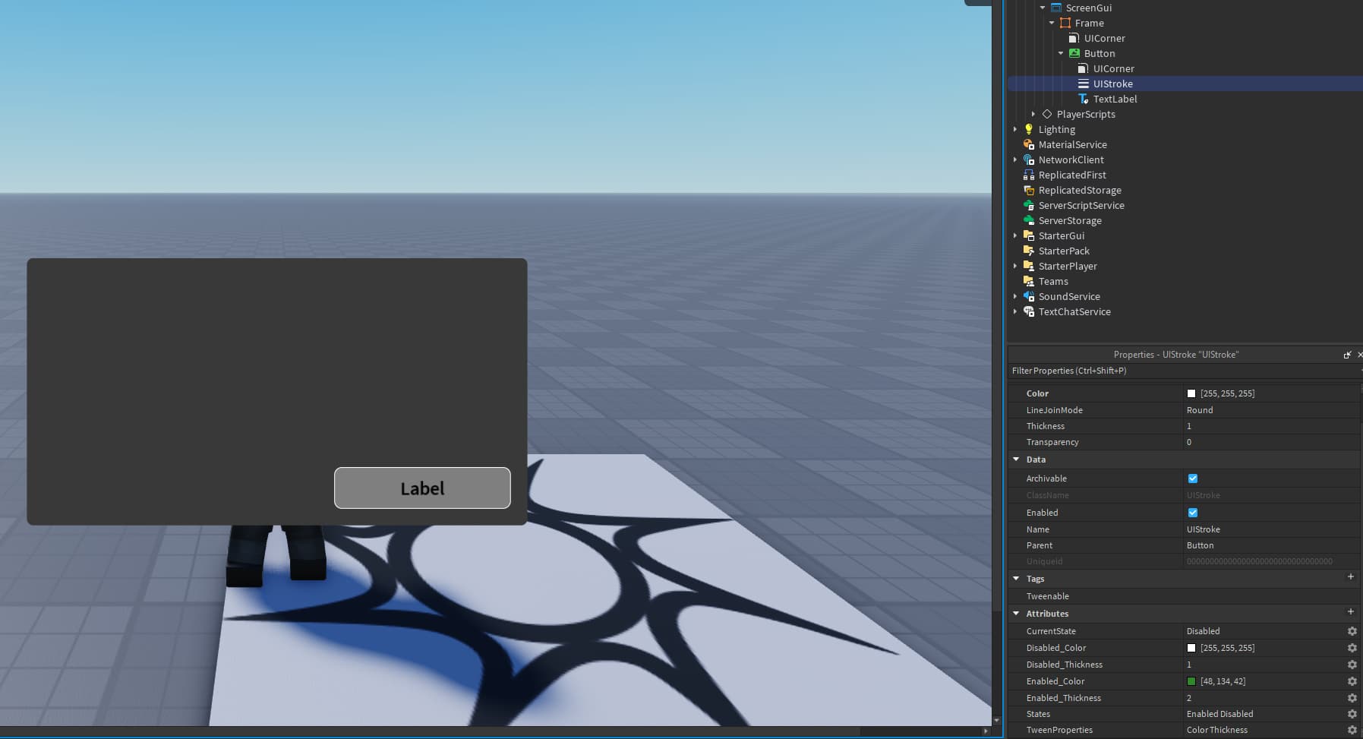1363x739 pixels.
Task: Click the Lighting service icon
Action: coord(1029,129)
